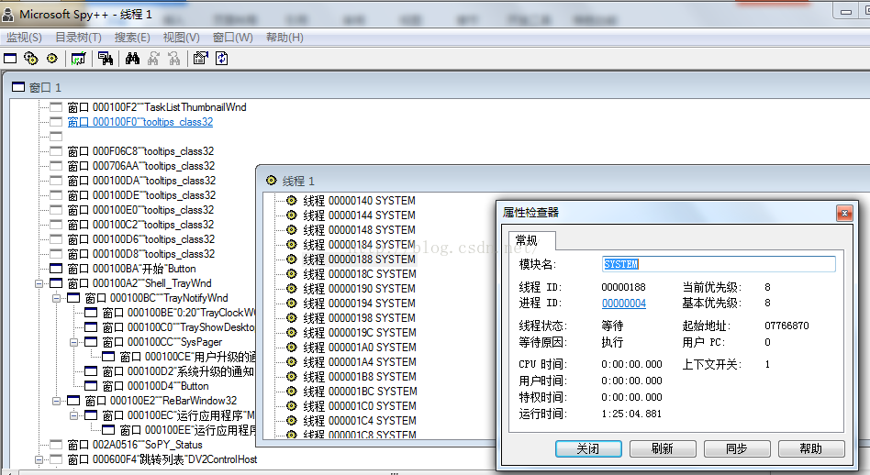Click window icon of 002A0516 SoPY_Status
This screenshot has width=870, height=475.
pyautogui.click(x=56, y=445)
